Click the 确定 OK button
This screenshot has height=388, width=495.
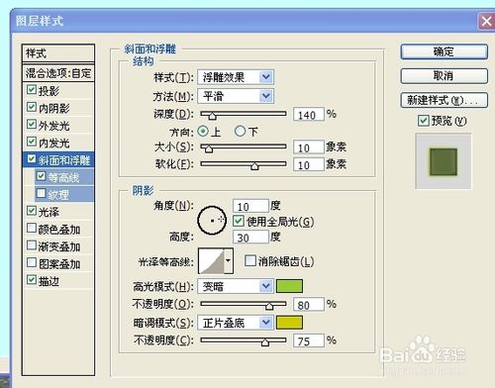(x=444, y=52)
